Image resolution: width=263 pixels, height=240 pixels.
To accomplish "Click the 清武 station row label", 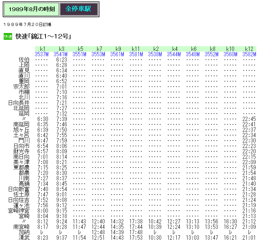I will [24, 238].
